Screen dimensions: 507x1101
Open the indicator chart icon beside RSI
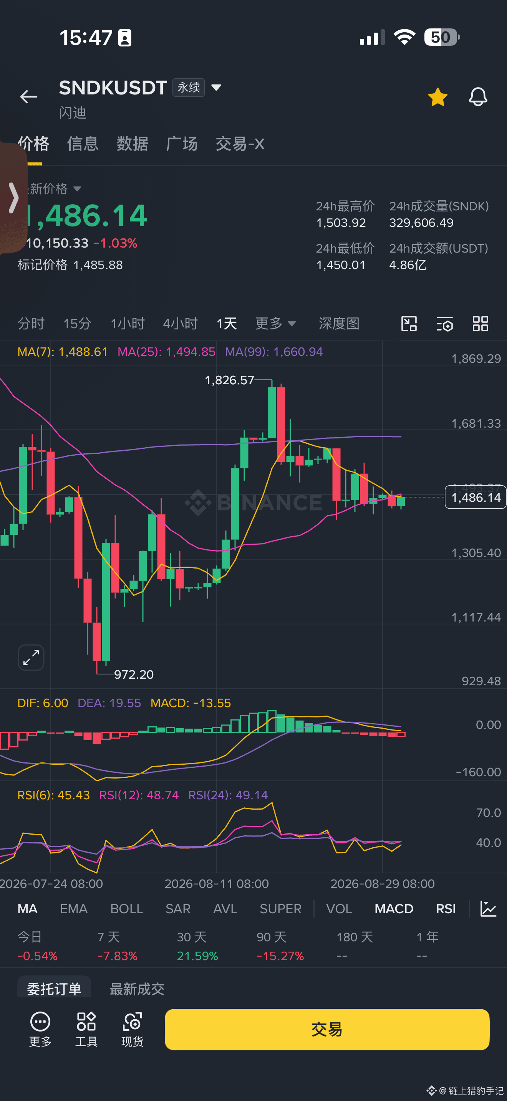pyautogui.click(x=488, y=909)
